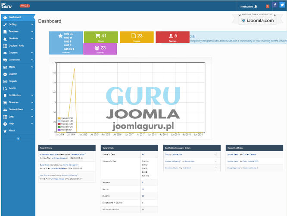Click the yellow legend swatch in chart
The image size is (287, 216).
tap(59, 118)
